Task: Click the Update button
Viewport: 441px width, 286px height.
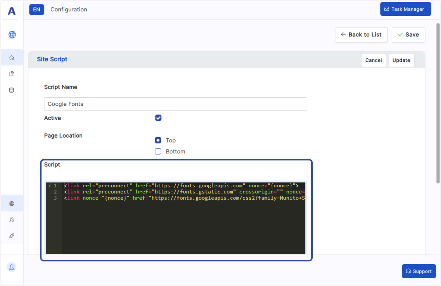Action: coord(401,60)
